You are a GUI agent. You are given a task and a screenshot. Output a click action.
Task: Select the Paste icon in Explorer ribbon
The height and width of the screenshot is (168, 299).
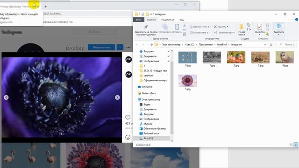coord(177,28)
